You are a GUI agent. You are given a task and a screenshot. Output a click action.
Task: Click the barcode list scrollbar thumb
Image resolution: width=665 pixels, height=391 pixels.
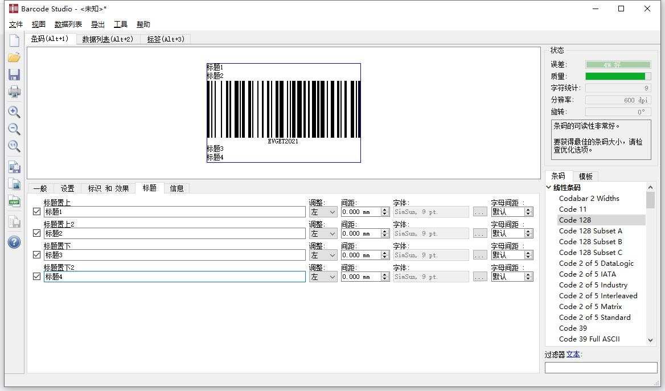[x=650, y=200]
